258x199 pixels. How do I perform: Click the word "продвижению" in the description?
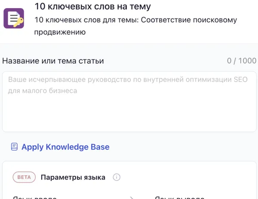60,32
